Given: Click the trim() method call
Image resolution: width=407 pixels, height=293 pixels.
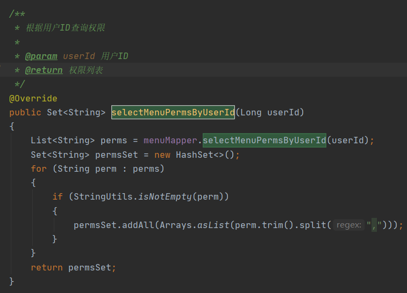Looking at the screenshot, I should pos(277,225).
